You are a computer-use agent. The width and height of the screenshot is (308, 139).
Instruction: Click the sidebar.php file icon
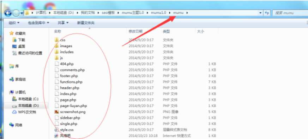[56, 118]
